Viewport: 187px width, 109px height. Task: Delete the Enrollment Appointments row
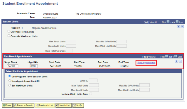[x=180, y=61]
